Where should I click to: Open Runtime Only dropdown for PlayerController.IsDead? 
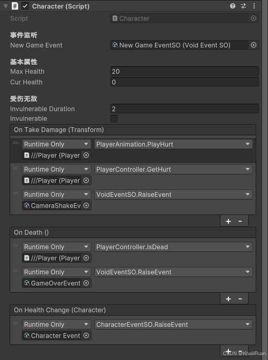click(x=57, y=247)
